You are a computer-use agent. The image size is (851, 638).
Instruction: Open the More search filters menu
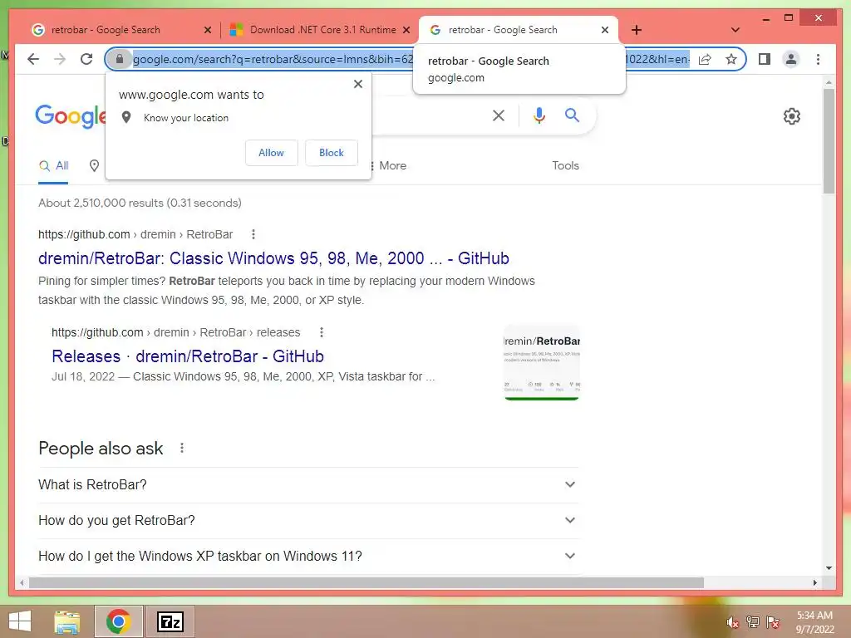tap(387, 166)
